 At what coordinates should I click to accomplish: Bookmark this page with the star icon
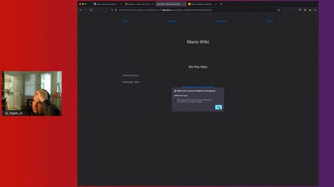pos(279,10)
